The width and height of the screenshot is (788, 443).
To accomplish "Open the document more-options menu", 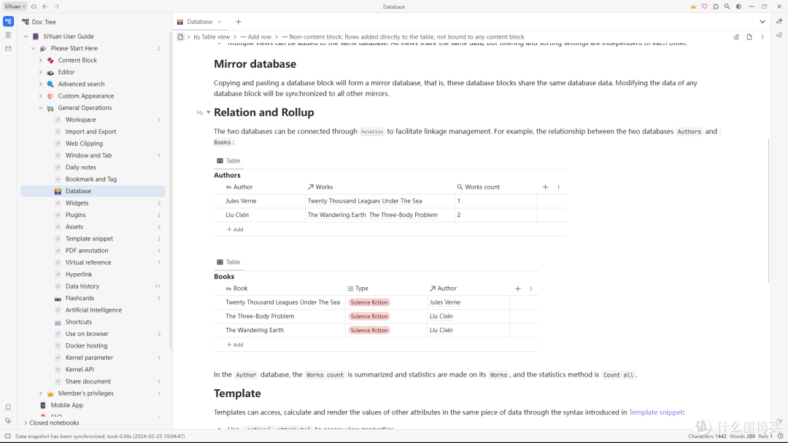I will click(762, 37).
